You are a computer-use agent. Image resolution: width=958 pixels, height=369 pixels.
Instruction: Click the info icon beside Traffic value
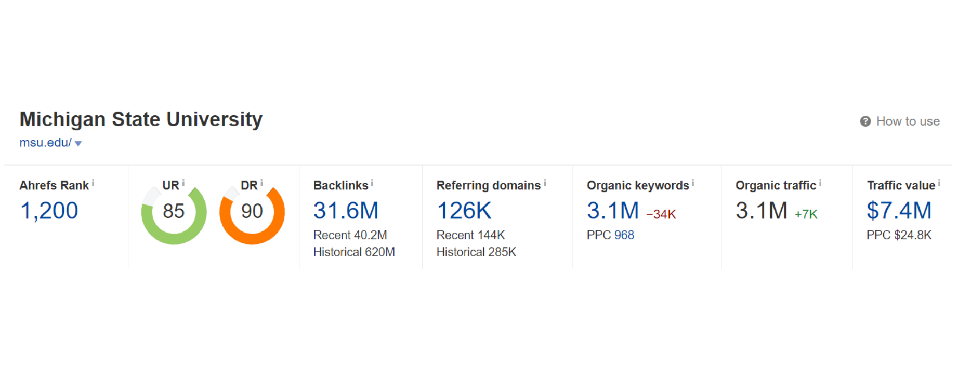[x=939, y=183]
